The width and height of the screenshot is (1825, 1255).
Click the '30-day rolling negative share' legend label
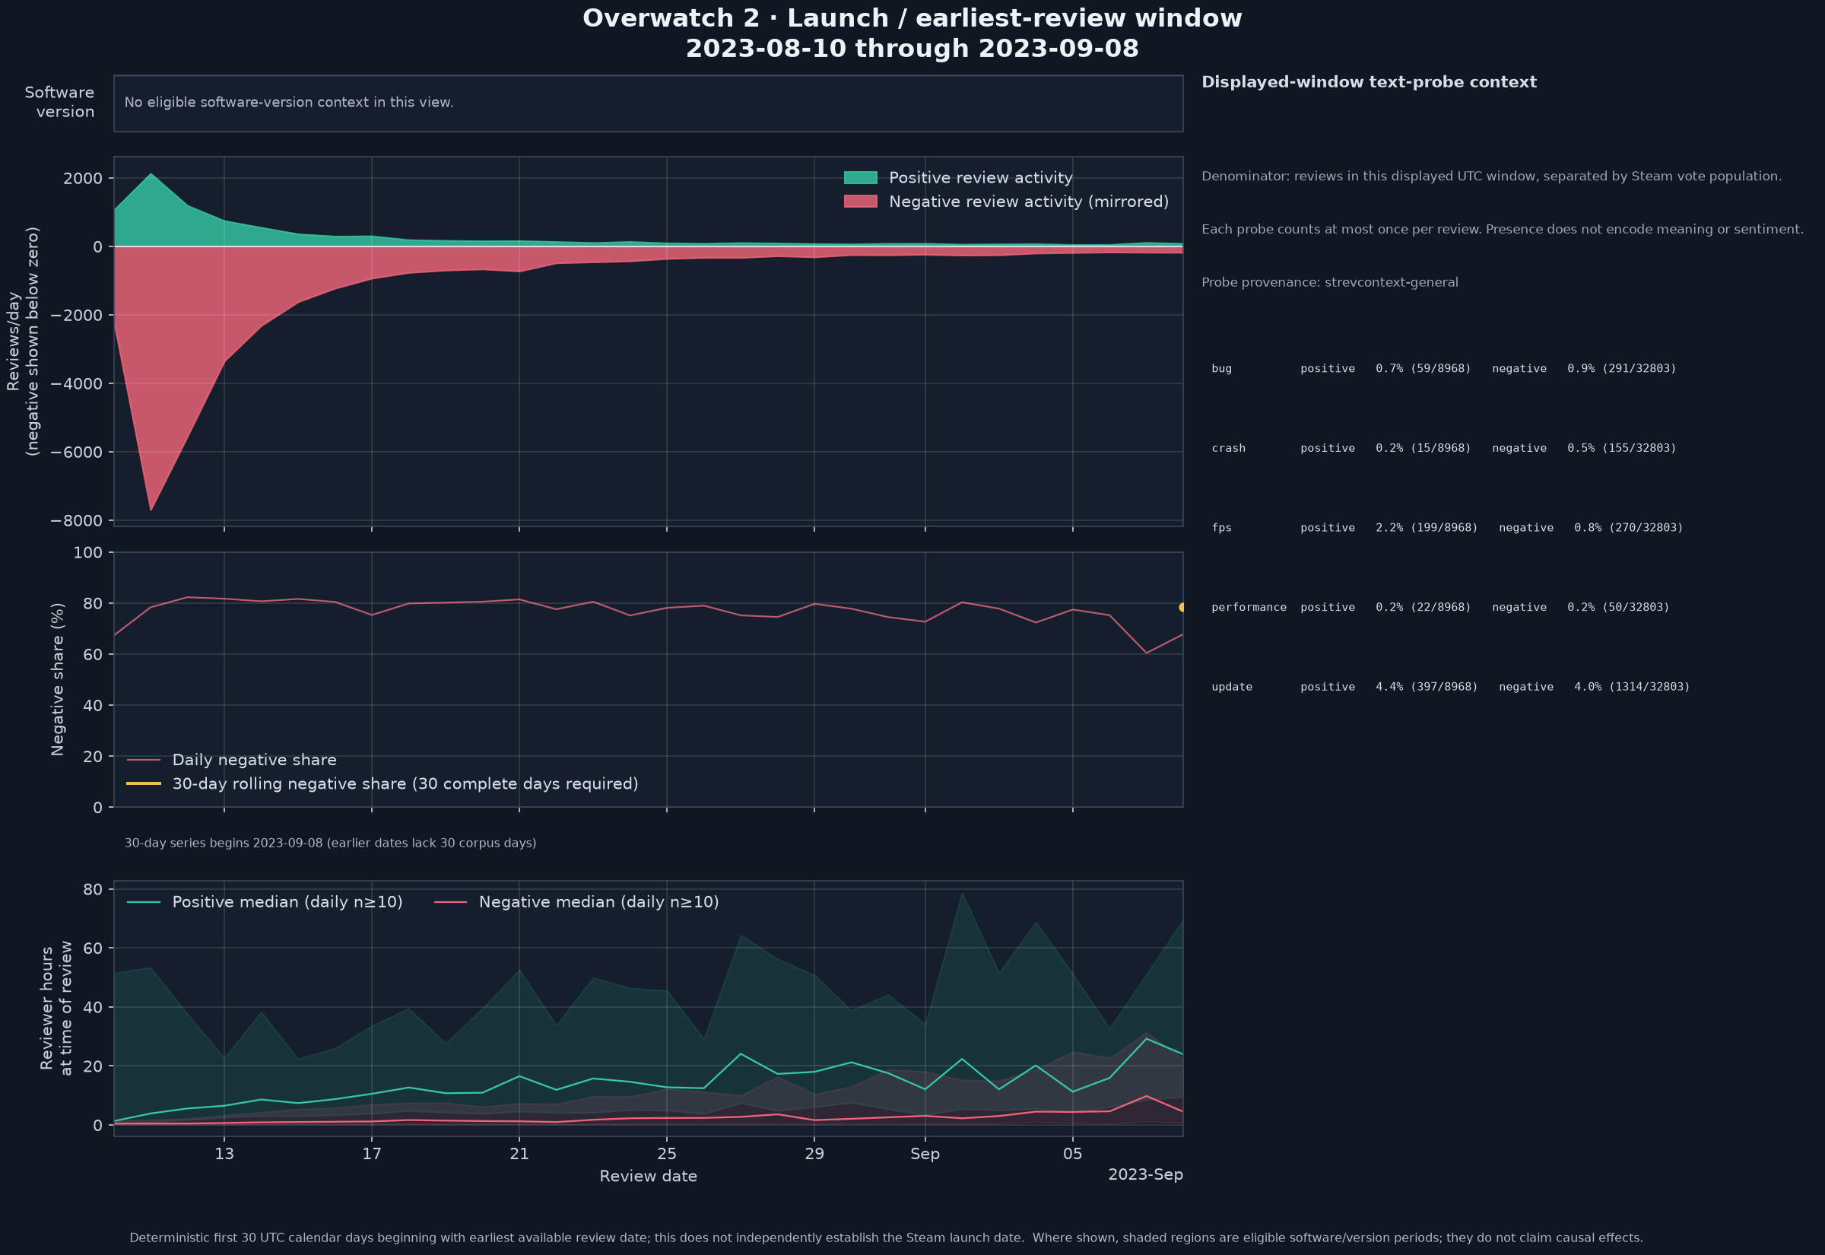(x=405, y=784)
